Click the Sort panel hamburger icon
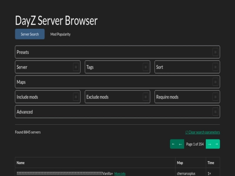The image size is (235, 176). coord(215,67)
